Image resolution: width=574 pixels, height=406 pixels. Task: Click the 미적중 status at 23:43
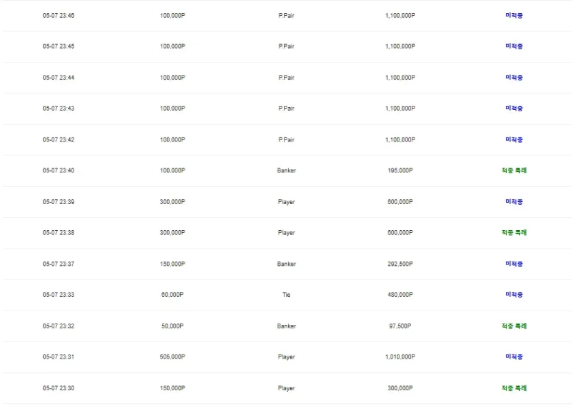514,109
